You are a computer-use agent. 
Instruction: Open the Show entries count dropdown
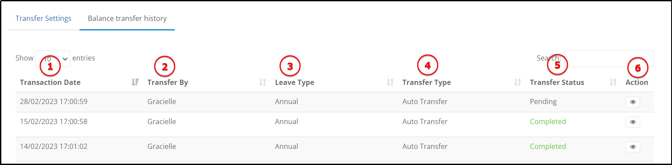pyautogui.click(x=53, y=58)
